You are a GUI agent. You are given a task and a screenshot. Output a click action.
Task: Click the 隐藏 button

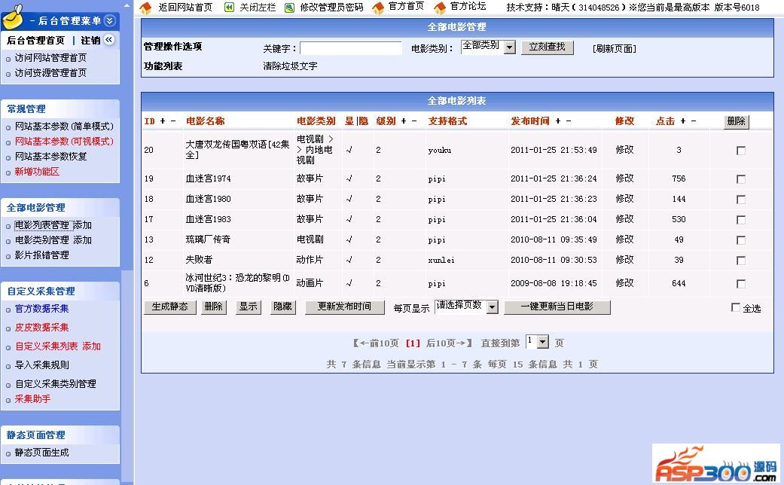282,307
